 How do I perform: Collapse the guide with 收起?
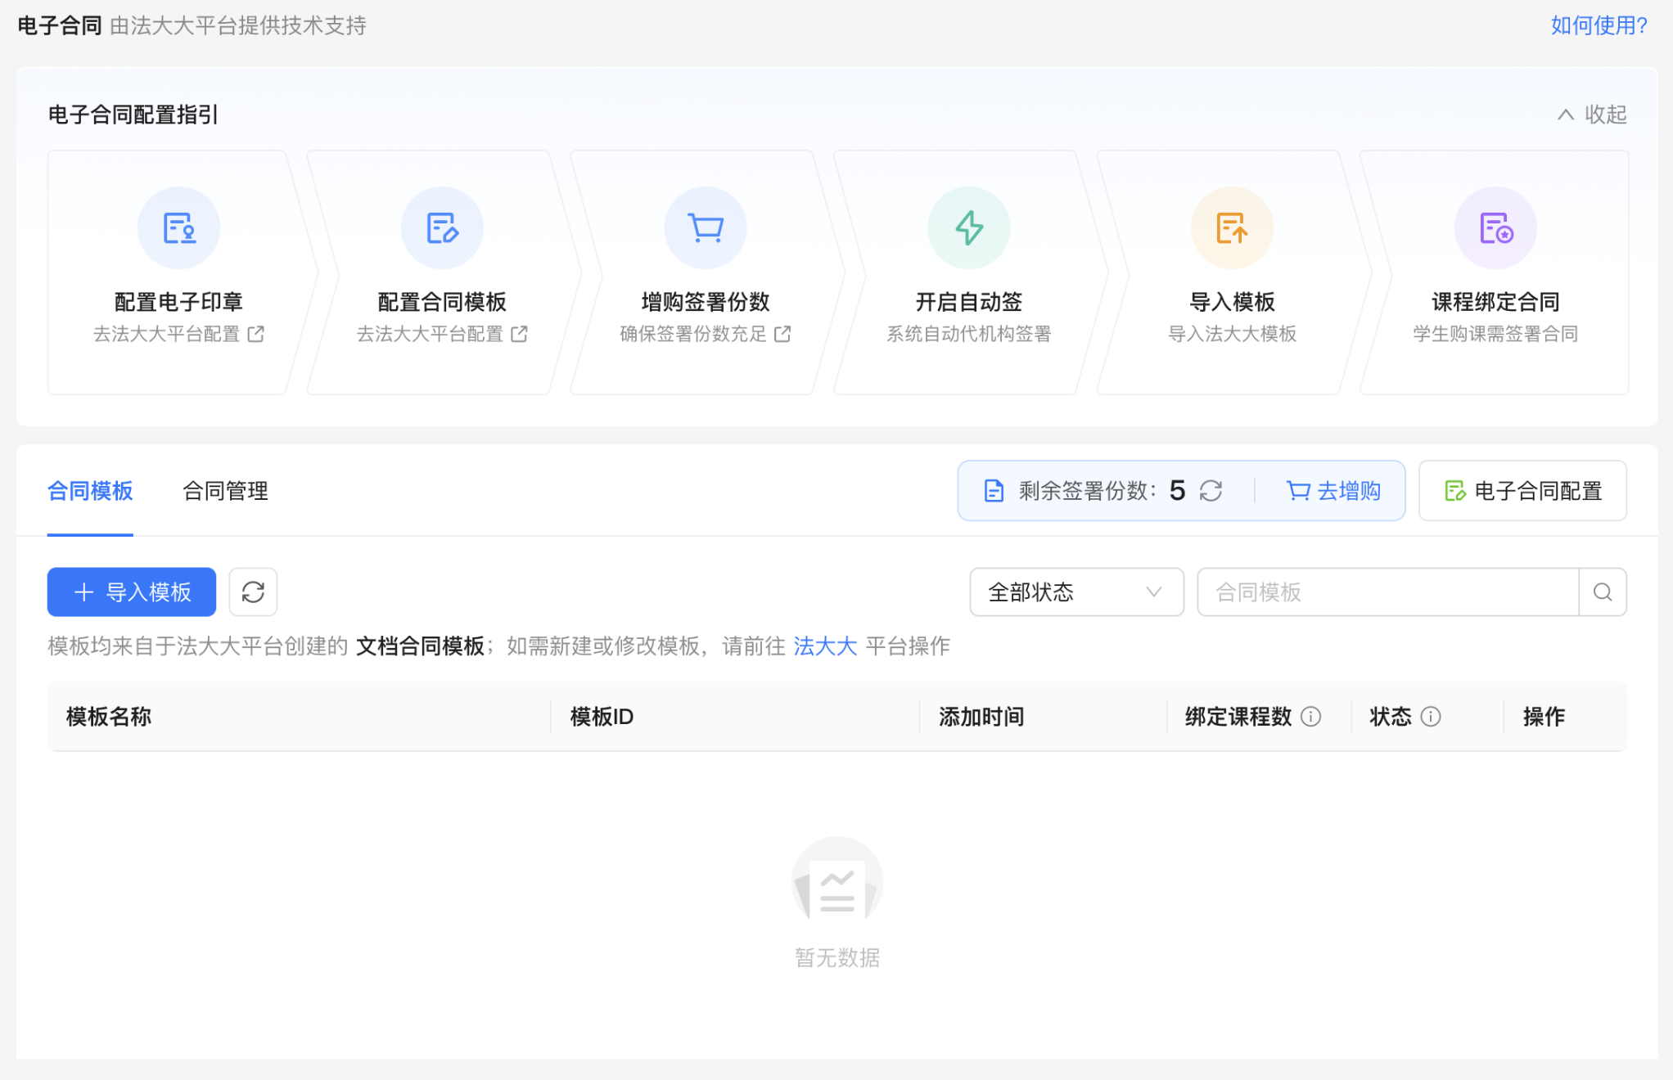(1592, 115)
